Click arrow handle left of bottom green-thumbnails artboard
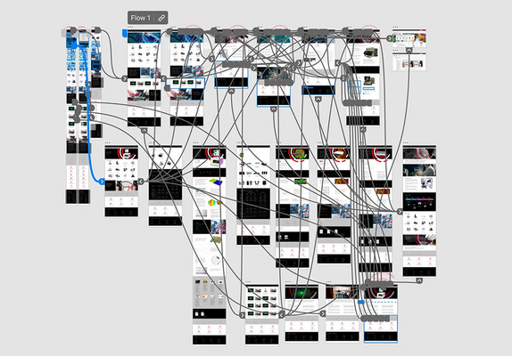The width and height of the screenshot is (512, 356). click(242, 315)
